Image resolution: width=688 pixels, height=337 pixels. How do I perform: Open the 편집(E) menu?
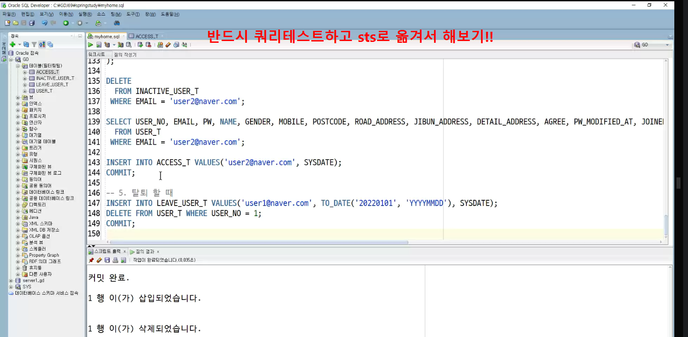point(28,14)
